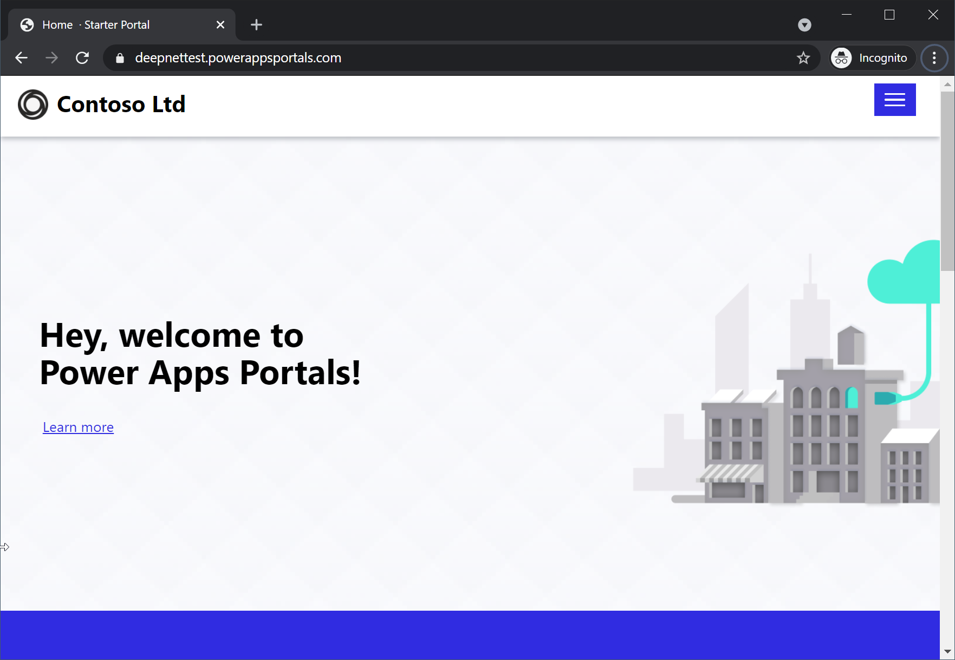955x660 pixels.
Task: Close the browser window
Action: point(933,15)
